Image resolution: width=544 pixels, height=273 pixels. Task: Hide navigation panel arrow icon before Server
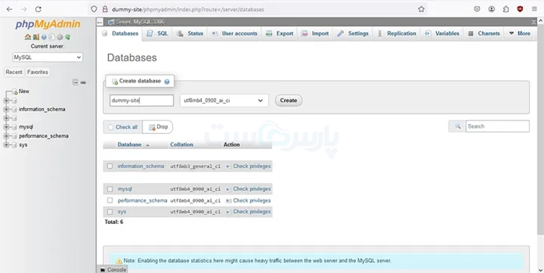click(x=100, y=22)
